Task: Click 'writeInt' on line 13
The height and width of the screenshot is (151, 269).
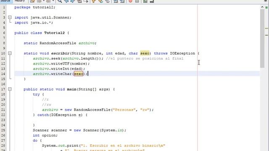Action: pyautogui.click(x=60, y=69)
